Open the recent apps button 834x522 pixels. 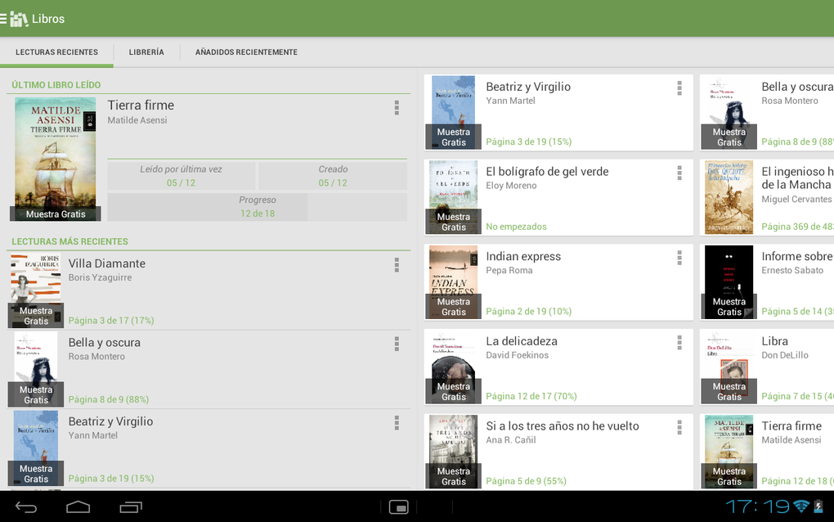(x=131, y=507)
